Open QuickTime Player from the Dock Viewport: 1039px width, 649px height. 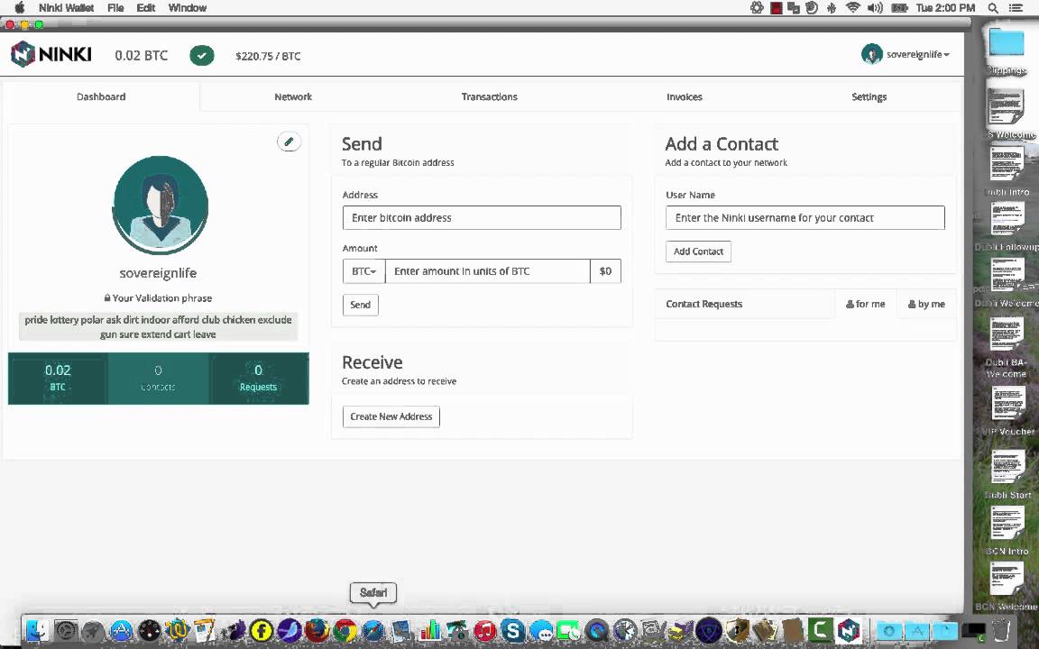point(596,630)
